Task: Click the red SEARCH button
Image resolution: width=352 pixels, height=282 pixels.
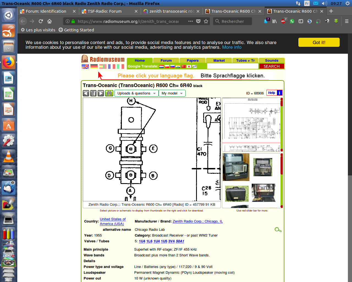Action: tap(271, 66)
